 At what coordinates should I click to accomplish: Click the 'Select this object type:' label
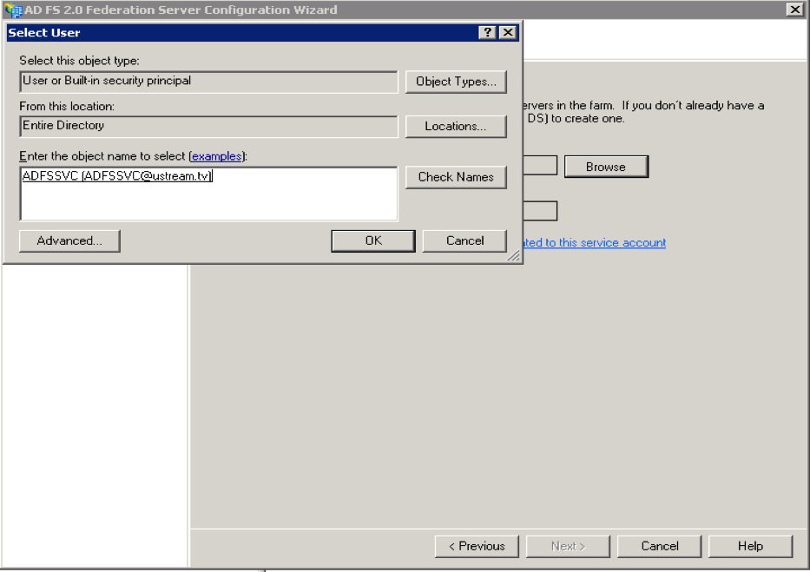pyautogui.click(x=79, y=61)
